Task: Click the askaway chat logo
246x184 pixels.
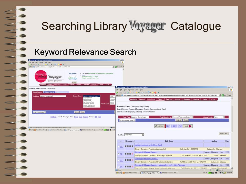Action: point(73,78)
